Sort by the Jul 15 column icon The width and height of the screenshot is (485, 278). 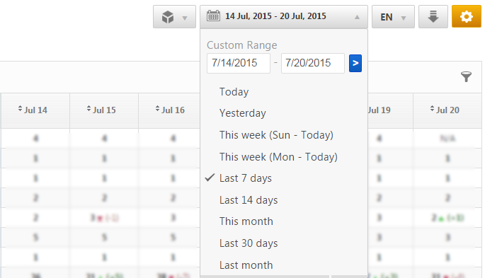(89, 109)
